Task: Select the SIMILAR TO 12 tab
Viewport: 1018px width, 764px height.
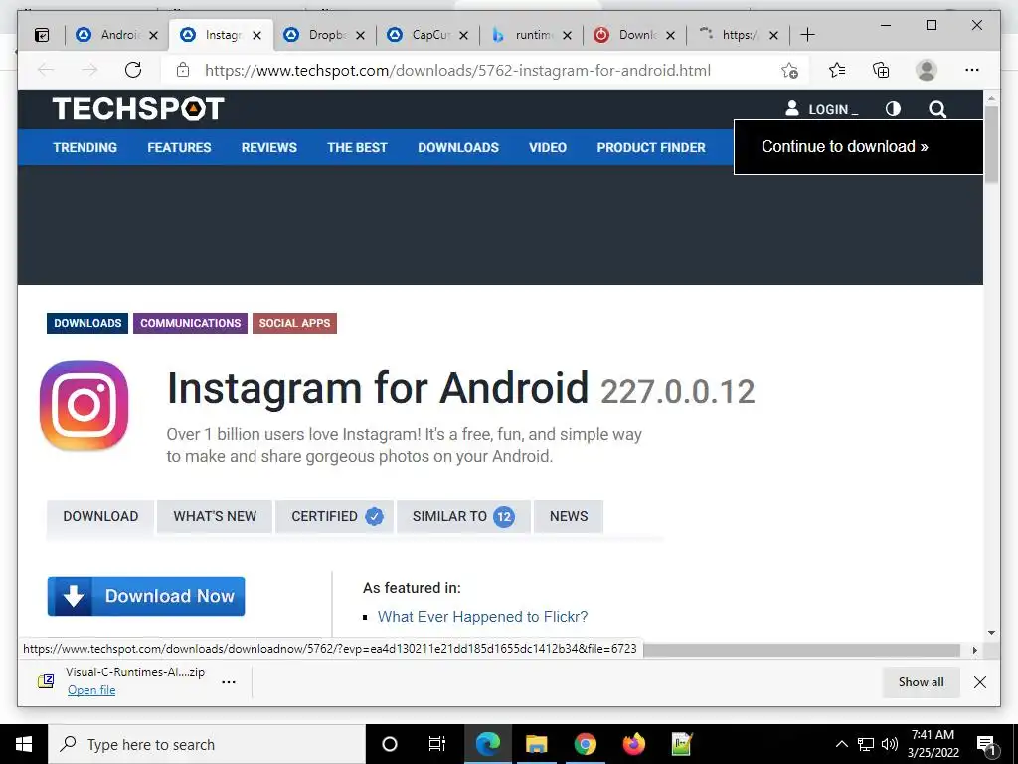Action: click(463, 516)
